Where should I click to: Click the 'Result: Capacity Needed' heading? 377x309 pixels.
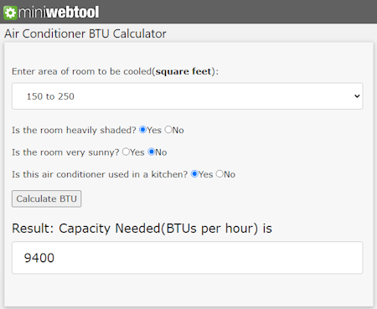tap(142, 229)
